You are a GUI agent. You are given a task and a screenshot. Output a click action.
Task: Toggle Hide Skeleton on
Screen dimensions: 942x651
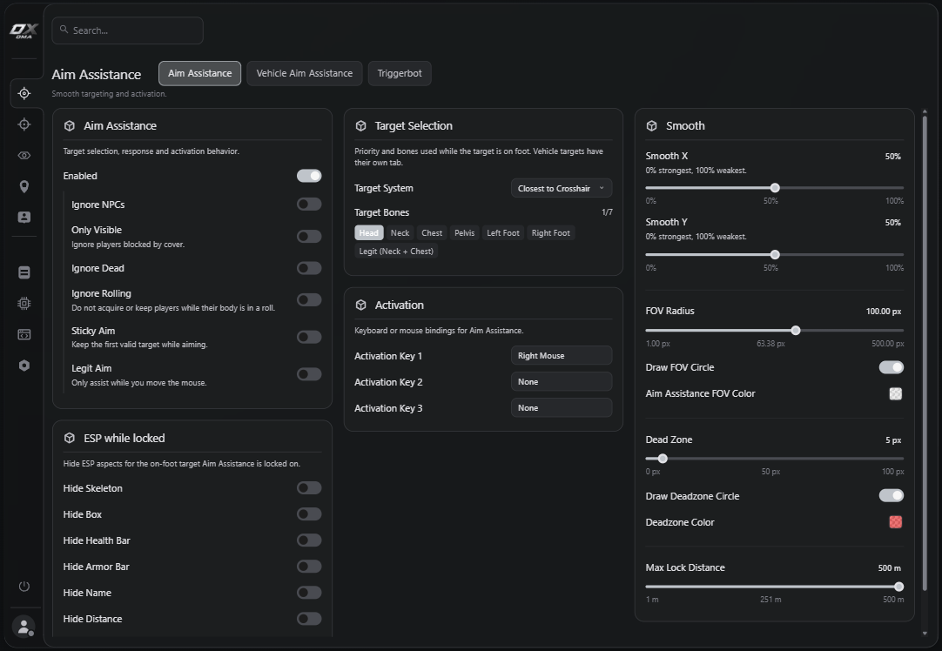click(309, 488)
